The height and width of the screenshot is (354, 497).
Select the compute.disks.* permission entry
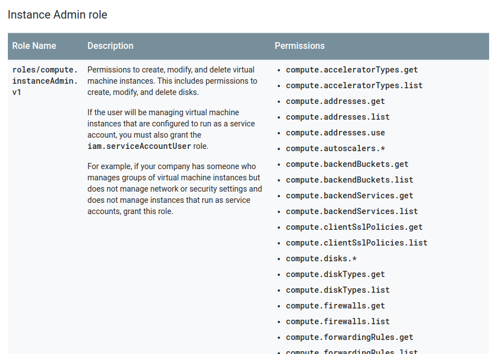click(321, 259)
